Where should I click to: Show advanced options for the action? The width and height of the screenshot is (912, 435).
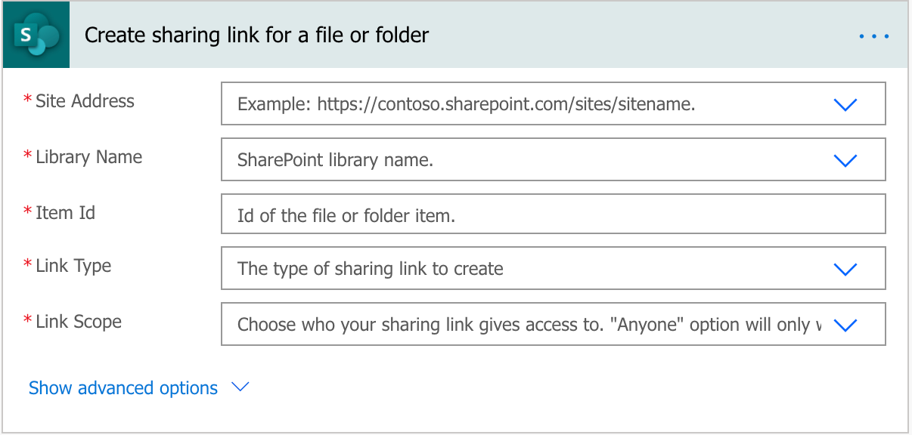(123, 387)
